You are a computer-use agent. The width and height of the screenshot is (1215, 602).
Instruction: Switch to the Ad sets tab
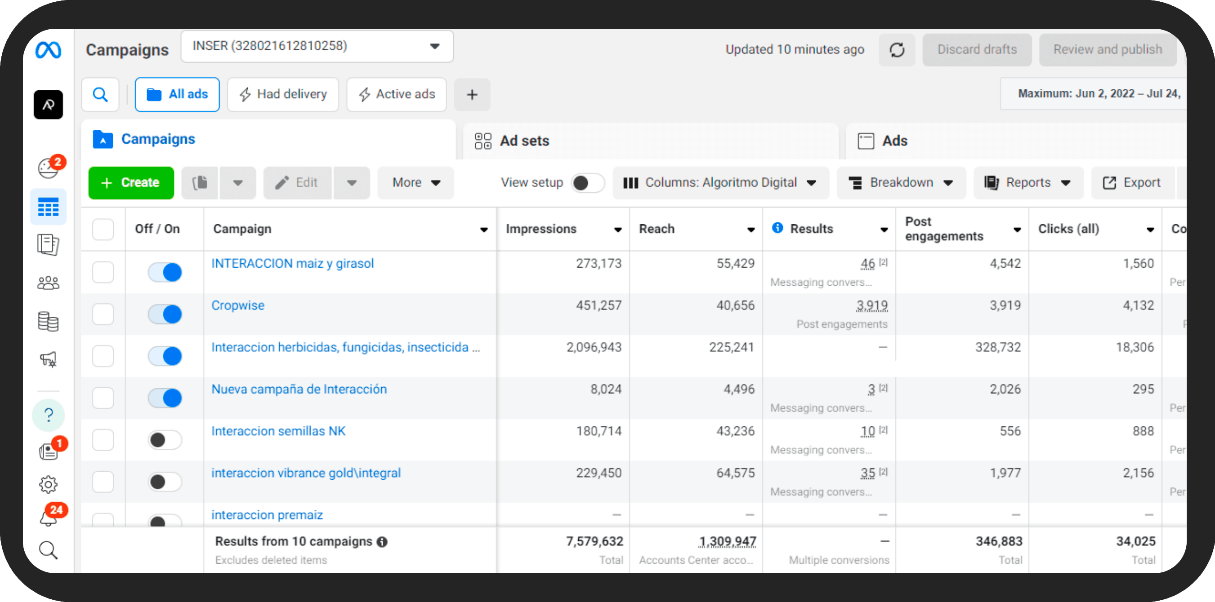tap(524, 141)
